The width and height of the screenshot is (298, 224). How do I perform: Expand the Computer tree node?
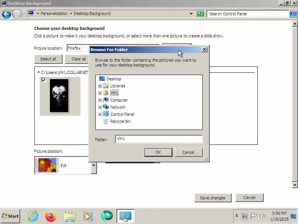tap(100, 100)
